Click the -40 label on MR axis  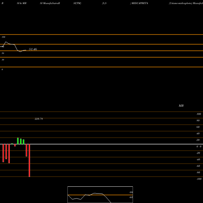coord(198,160)
